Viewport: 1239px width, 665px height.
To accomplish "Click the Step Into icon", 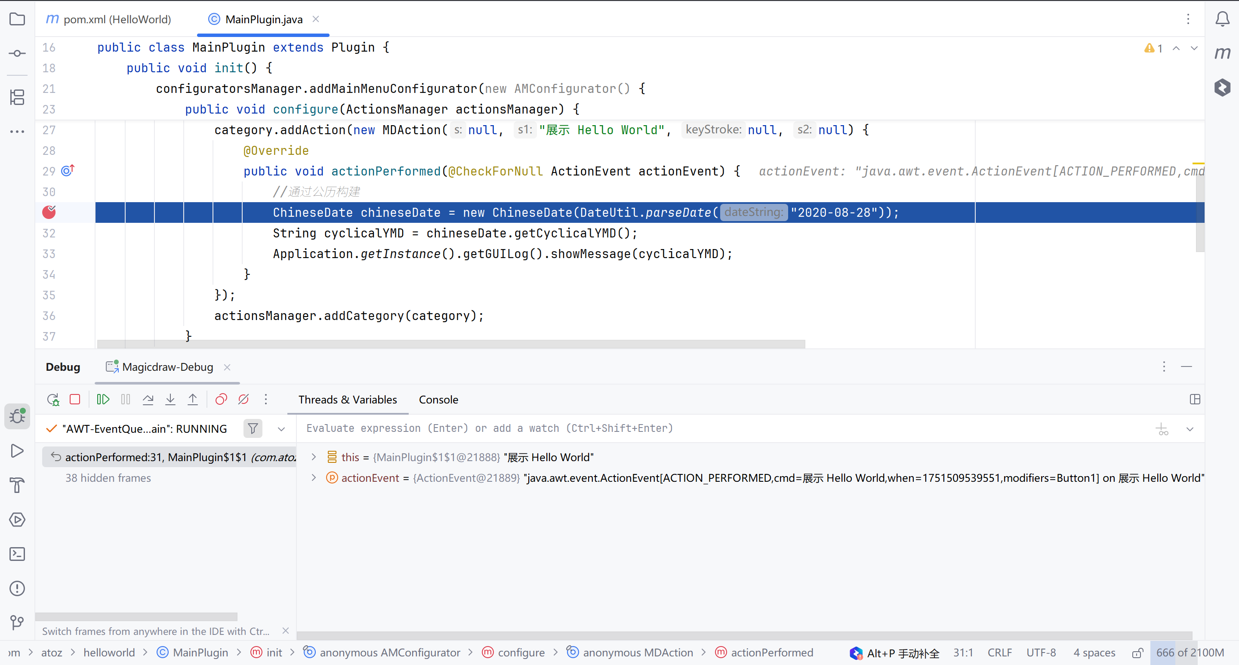I will coord(170,399).
